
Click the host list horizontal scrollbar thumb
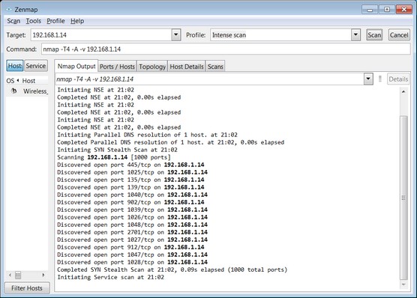(x=18, y=275)
